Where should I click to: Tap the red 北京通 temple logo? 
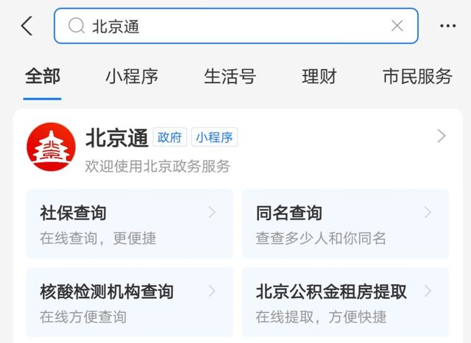coord(51,146)
